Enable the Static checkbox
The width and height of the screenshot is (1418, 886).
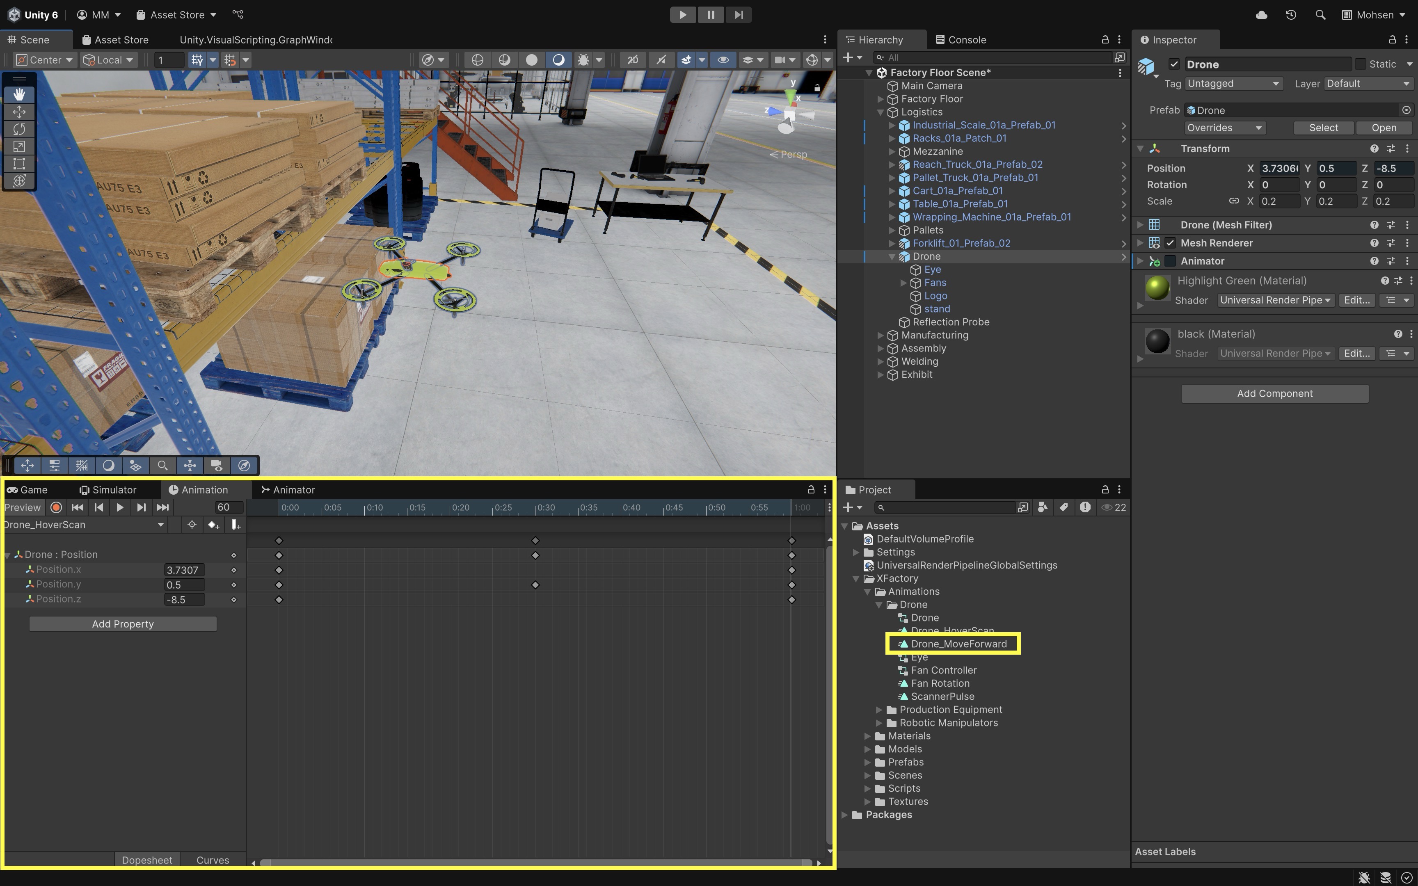pyautogui.click(x=1361, y=64)
